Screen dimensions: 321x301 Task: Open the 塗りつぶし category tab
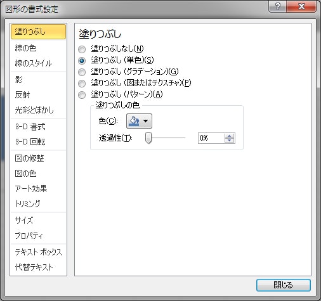[38, 32]
